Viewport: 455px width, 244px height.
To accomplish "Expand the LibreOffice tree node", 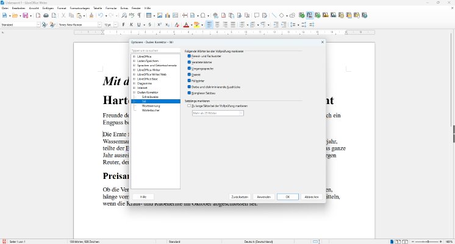I will pos(134,57).
